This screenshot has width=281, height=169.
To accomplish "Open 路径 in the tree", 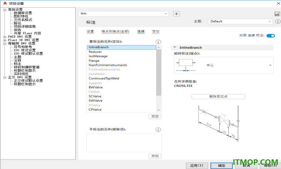I will (17, 23).
